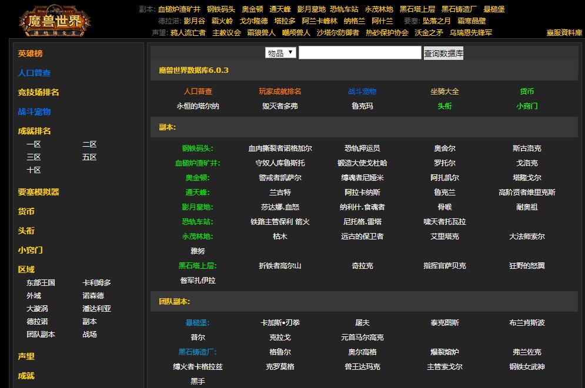View 玩家成就排名 in the main panel
Screen dimensions: 585x388
(280, 92)
